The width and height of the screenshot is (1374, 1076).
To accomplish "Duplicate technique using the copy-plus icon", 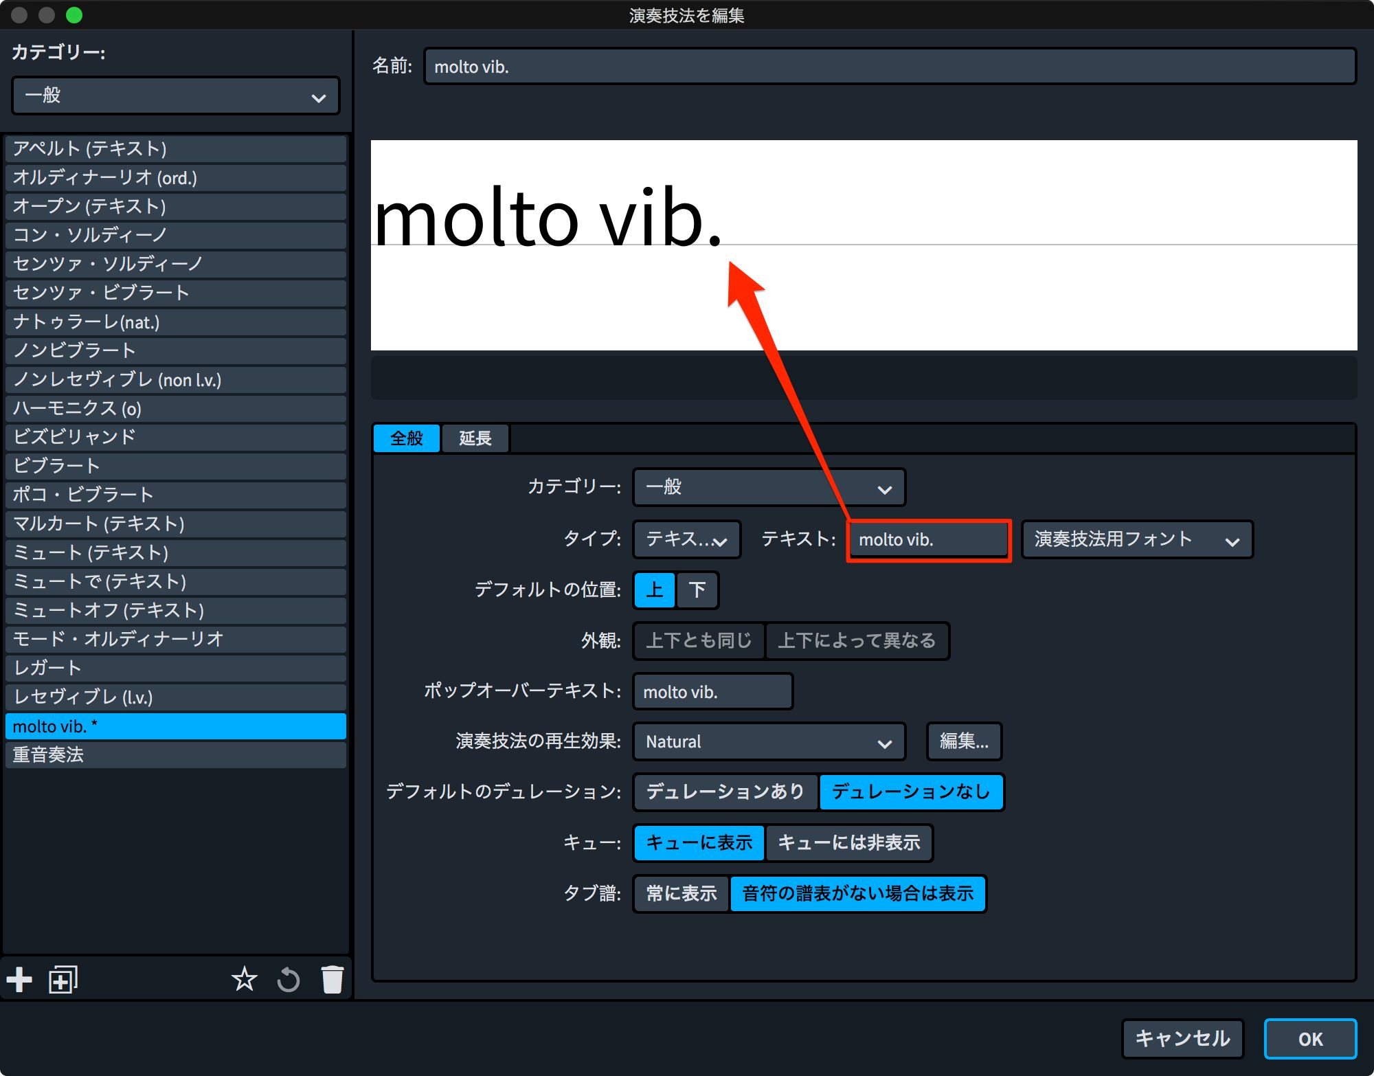I will coord(63,979).
